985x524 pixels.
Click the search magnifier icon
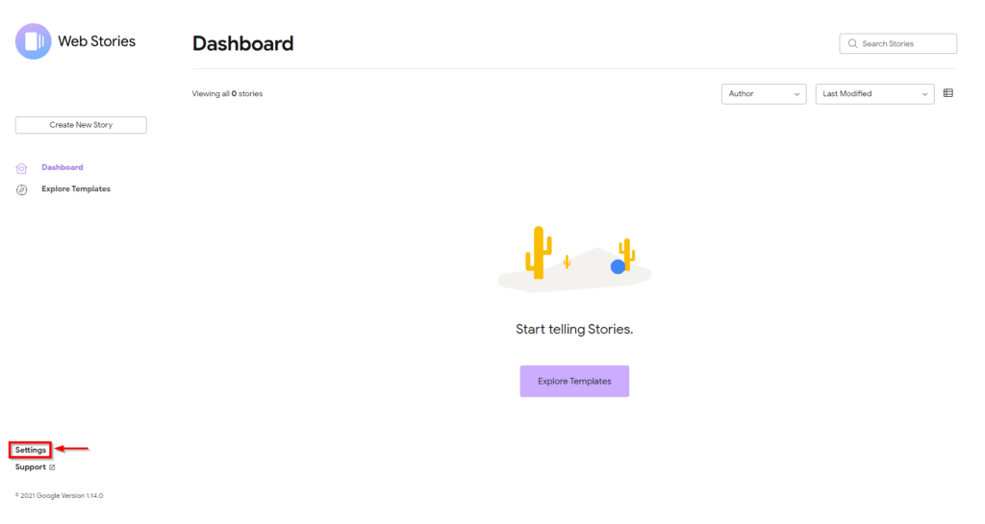click(852, 44)
